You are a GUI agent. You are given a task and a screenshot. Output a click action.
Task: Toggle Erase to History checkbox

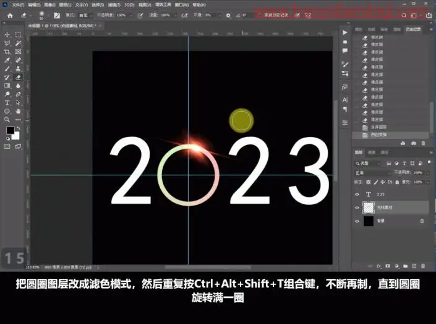[260, 15]
